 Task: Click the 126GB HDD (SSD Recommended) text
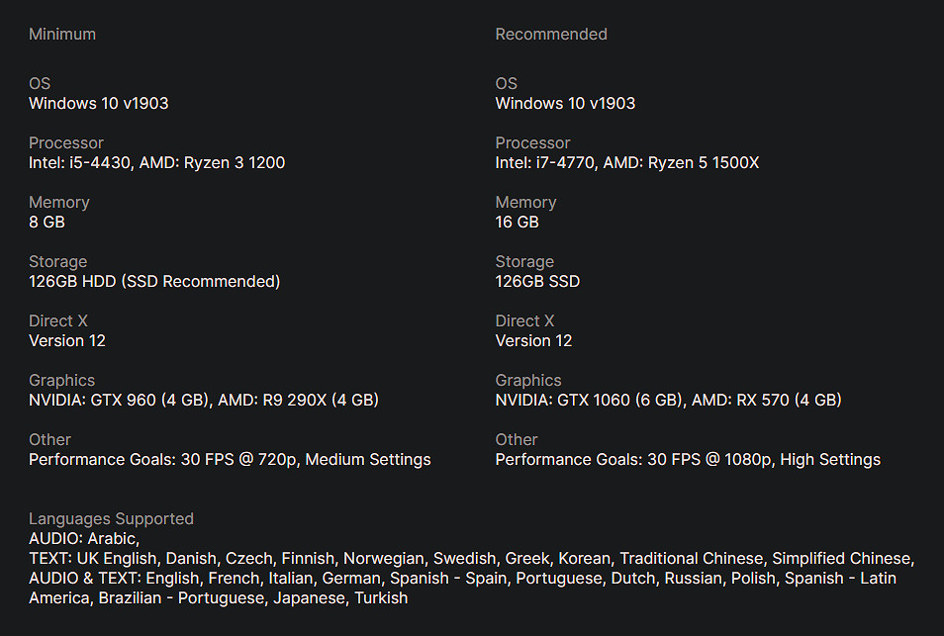[x=154, y=281]
